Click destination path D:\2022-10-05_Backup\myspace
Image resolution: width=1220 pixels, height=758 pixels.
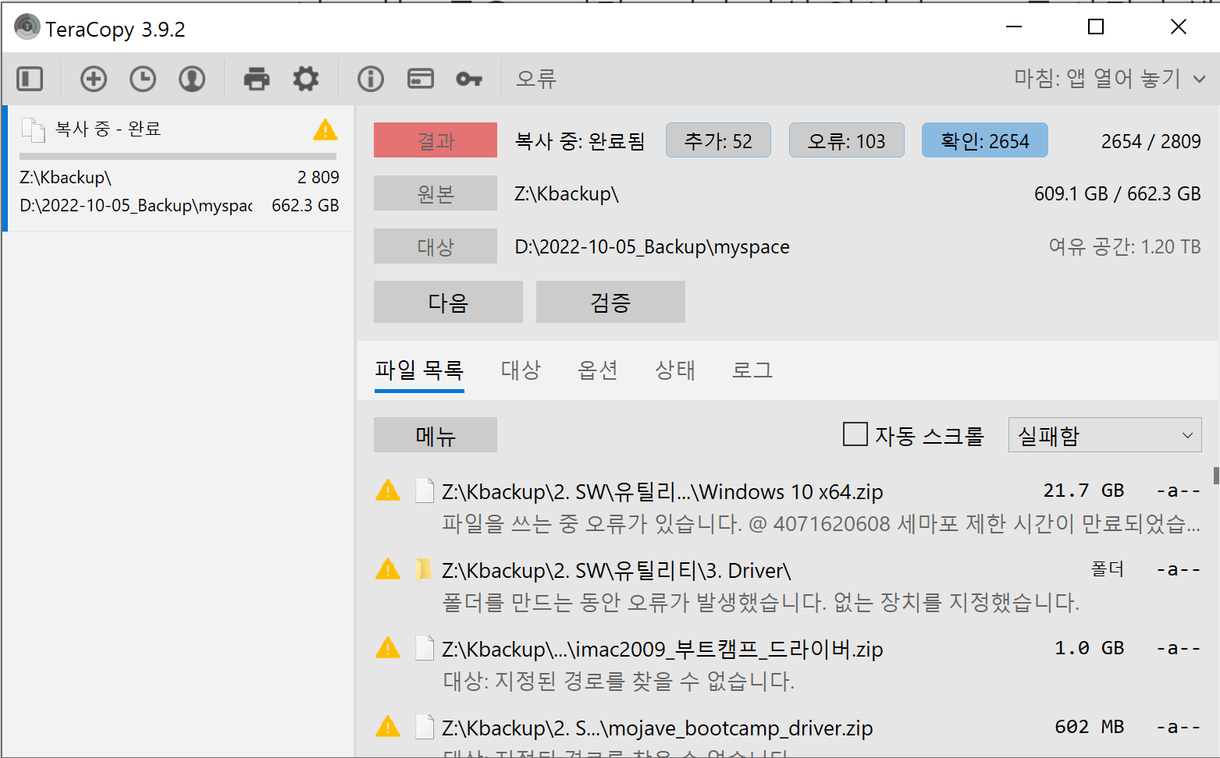(652, 246)
